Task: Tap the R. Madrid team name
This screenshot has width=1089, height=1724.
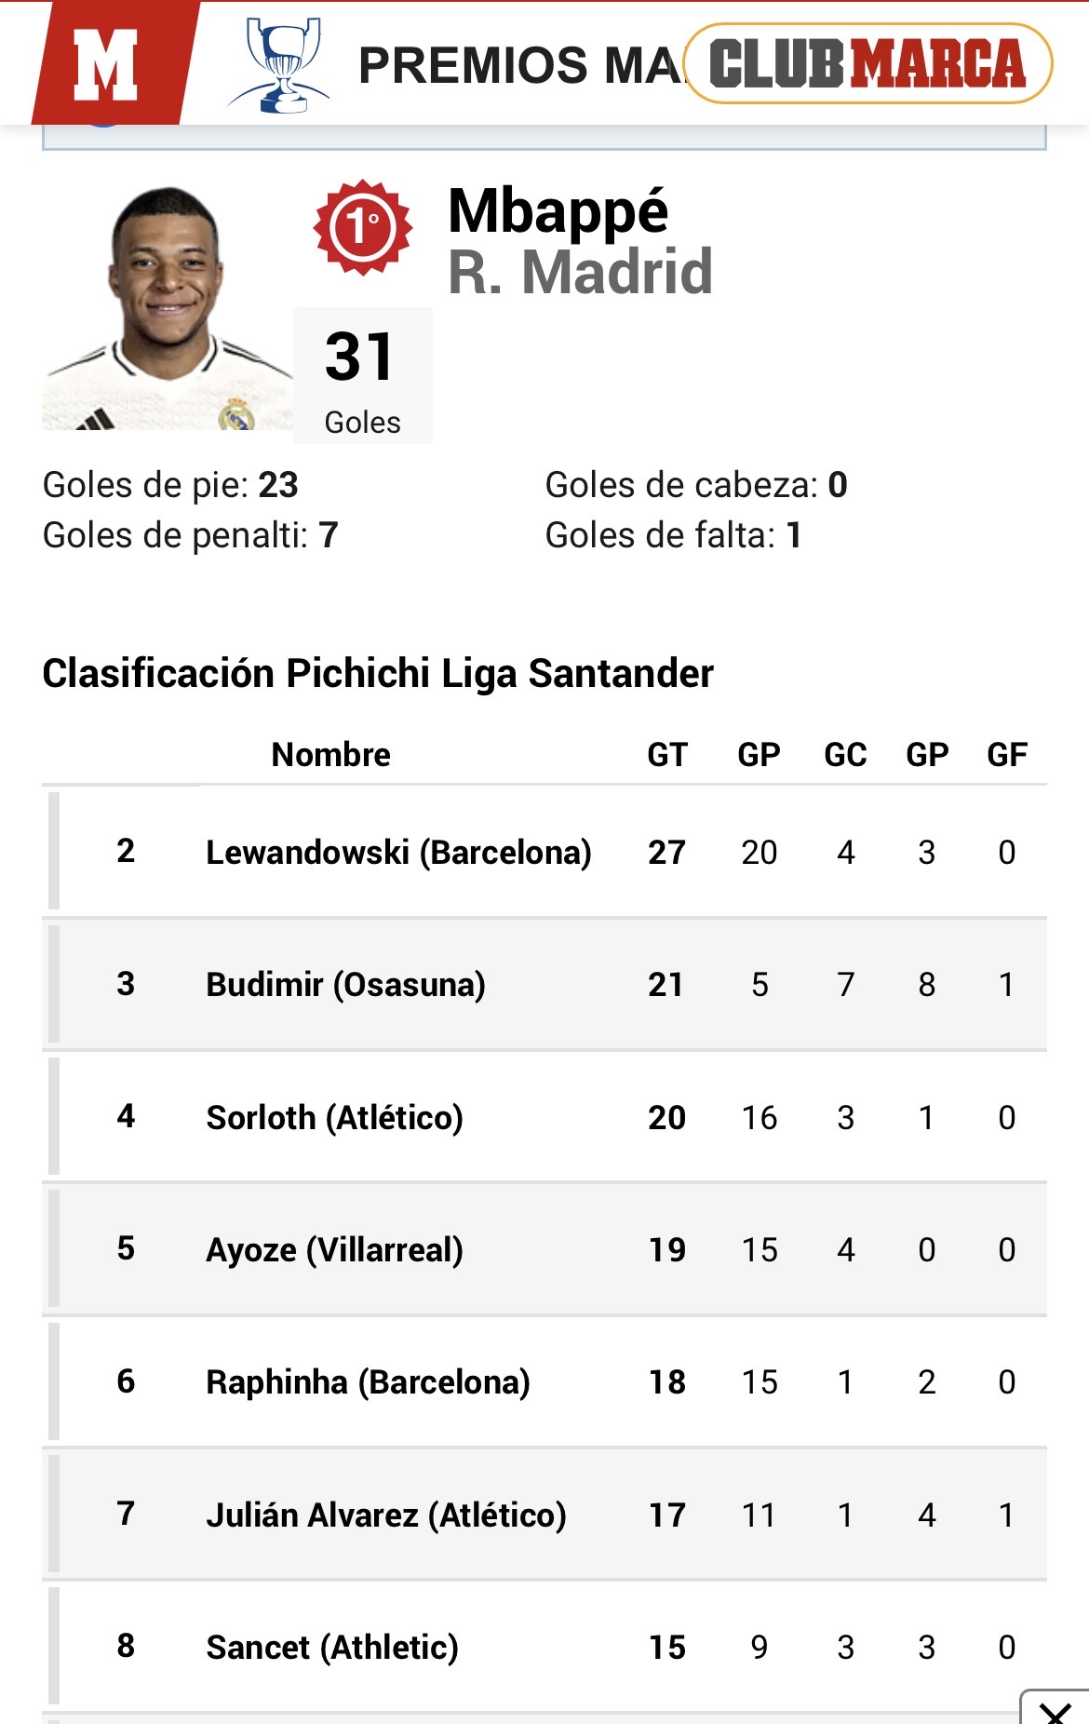Action: (x=580, y=273)
